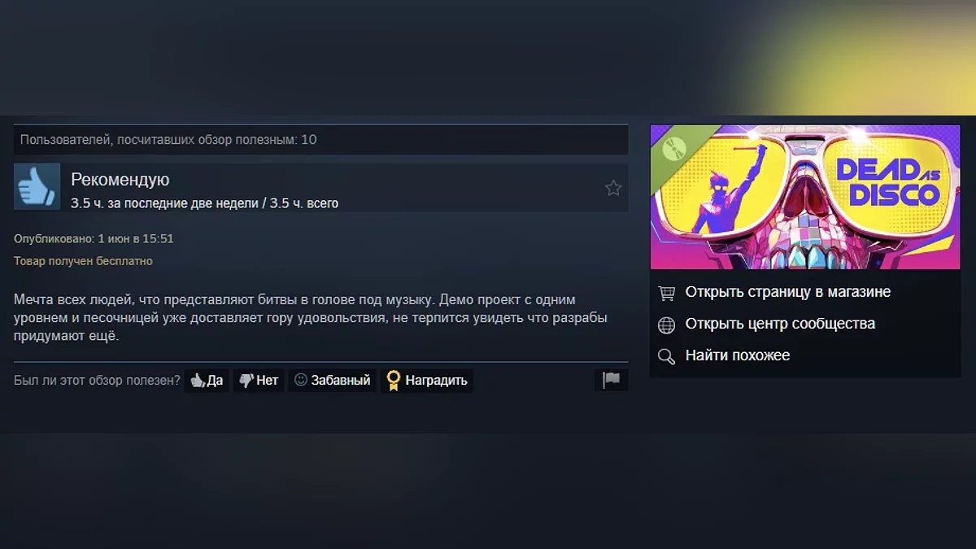Image resolution: width=976 pixels, height=549 pixels.
Task: Open the Dead as Disco game banner
Action: 805,197
